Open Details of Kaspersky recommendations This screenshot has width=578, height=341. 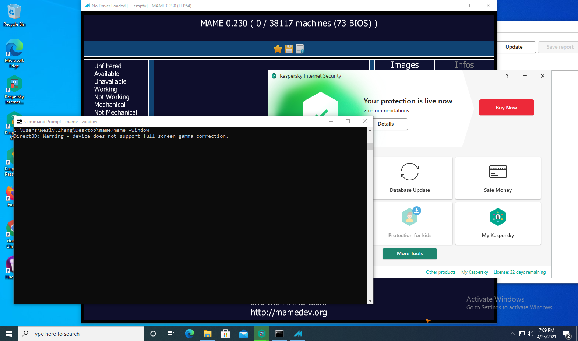pos(390,124)
